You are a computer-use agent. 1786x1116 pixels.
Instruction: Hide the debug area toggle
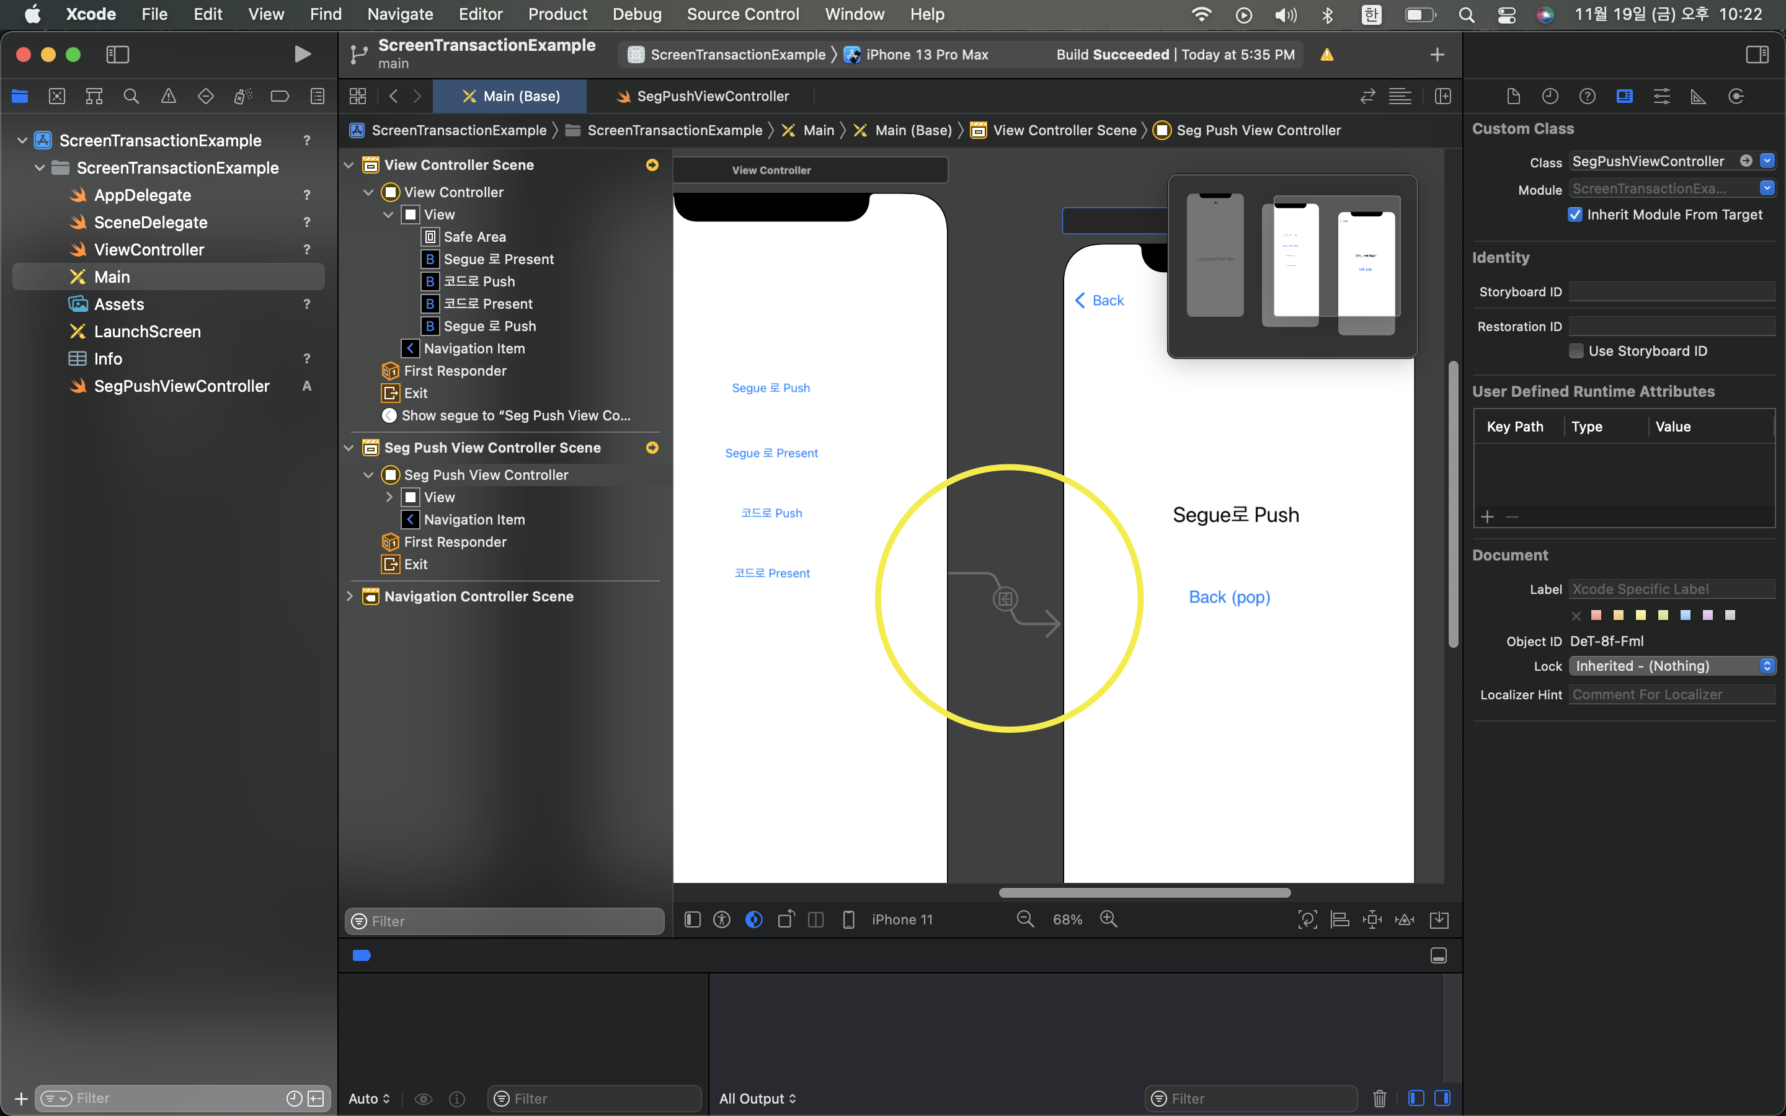[1438, 956]
